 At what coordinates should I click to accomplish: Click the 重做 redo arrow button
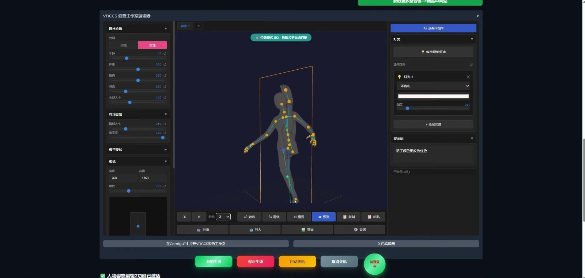pos(274,217)
